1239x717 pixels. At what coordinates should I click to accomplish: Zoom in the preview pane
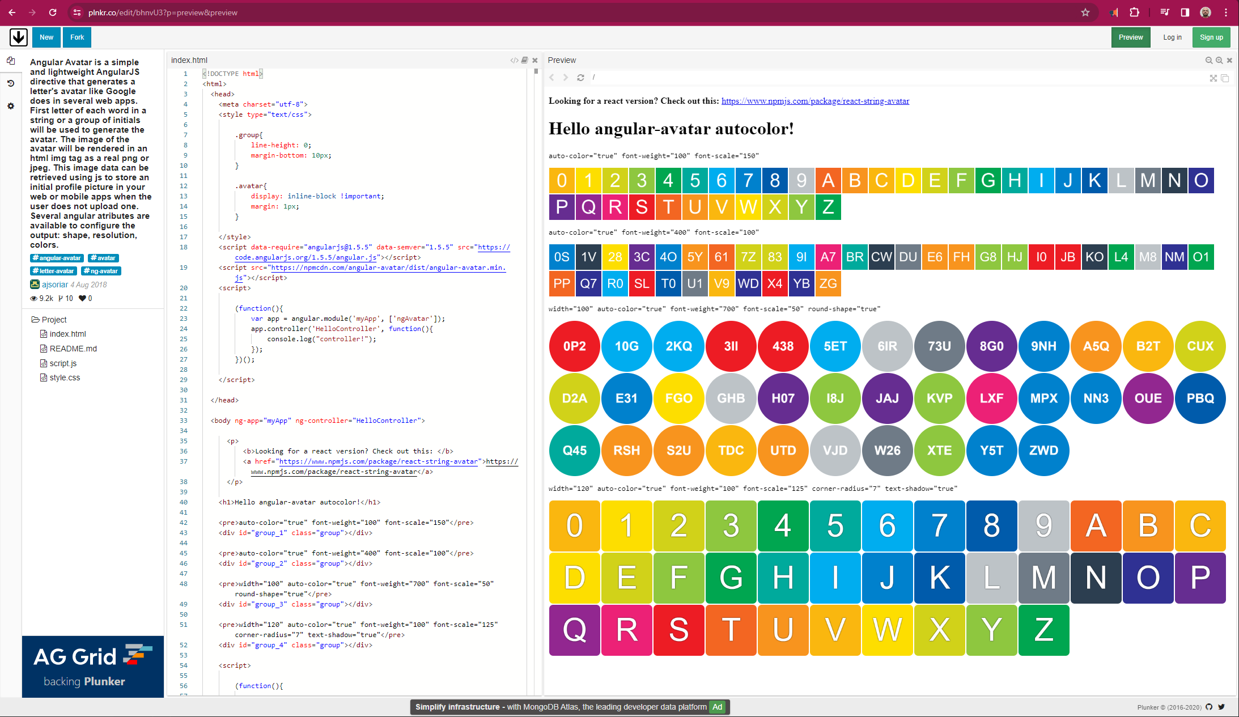click(x=1219, y=60)
